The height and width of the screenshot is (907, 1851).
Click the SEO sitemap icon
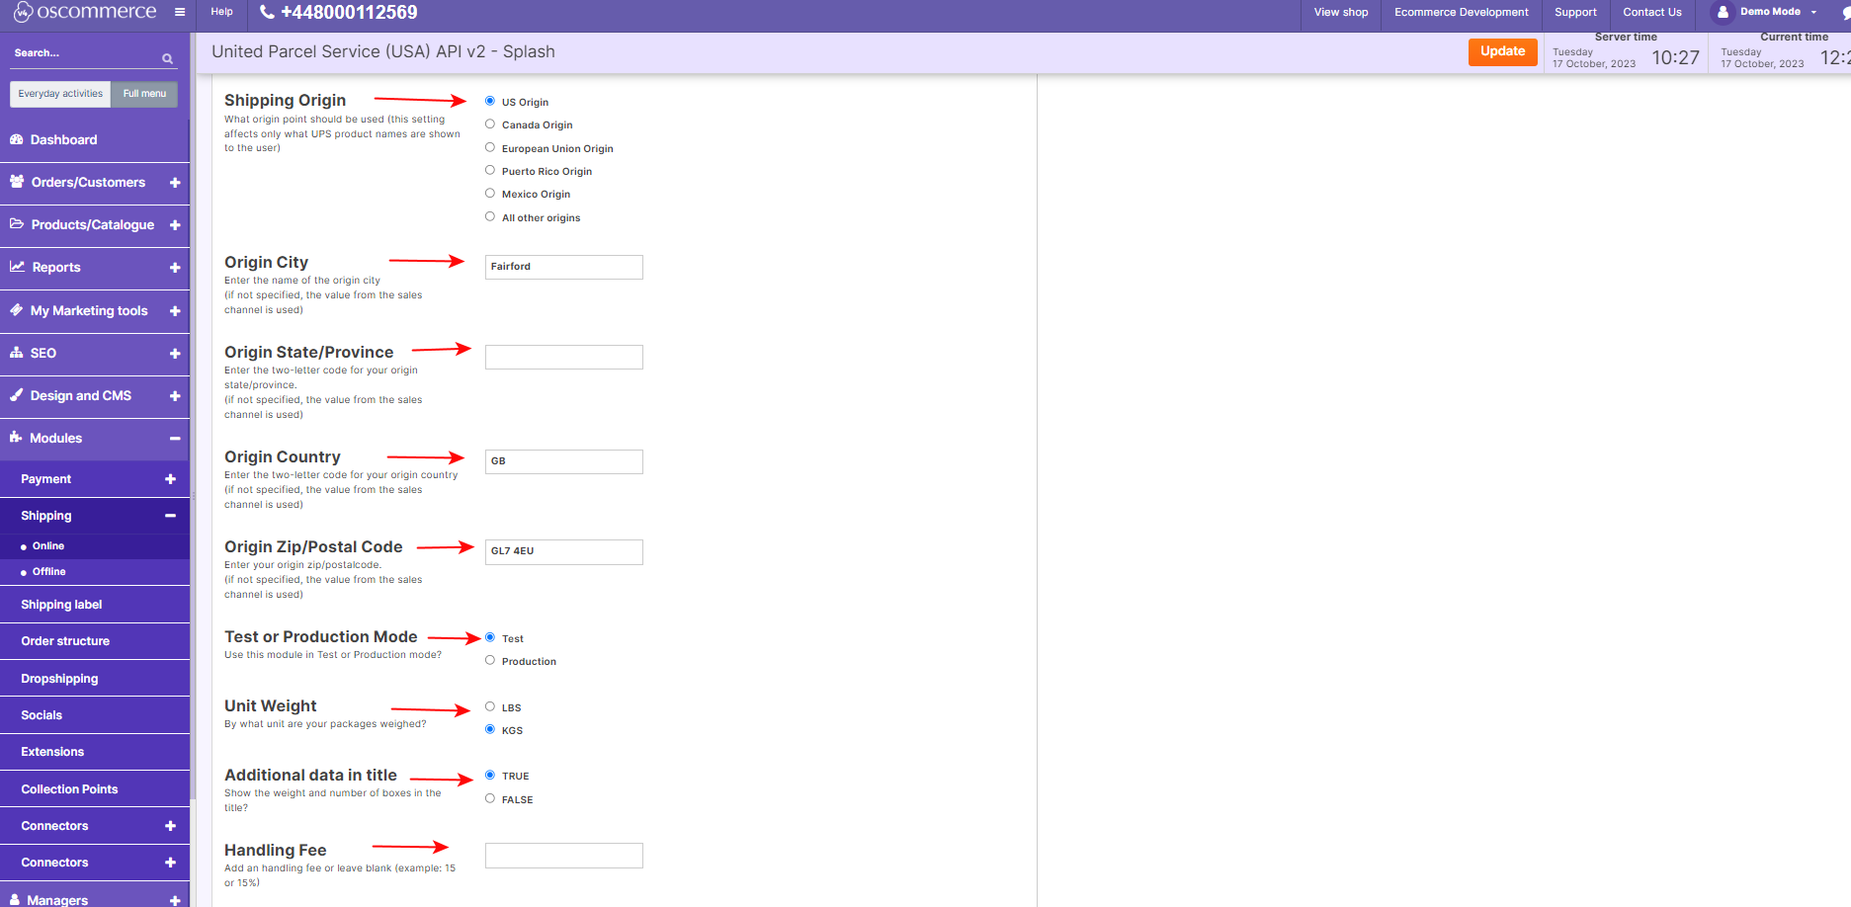17,353
